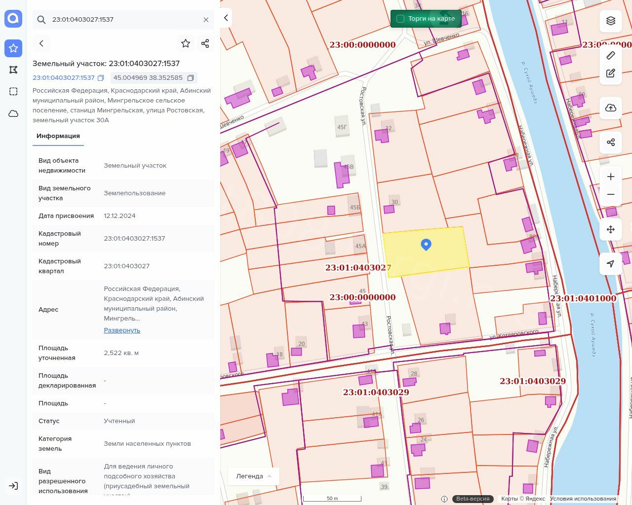
Task: Expand the full address via Развернуть
Action: tap(122, 330)
